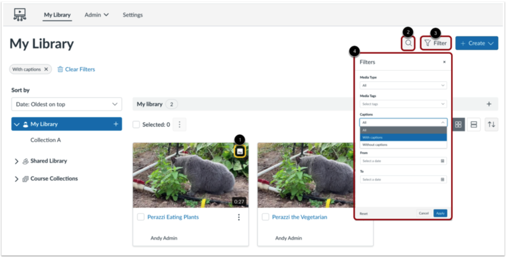
Task: Open Perazzi Eating Plants video thumbnail
Action: coord(191,175)
